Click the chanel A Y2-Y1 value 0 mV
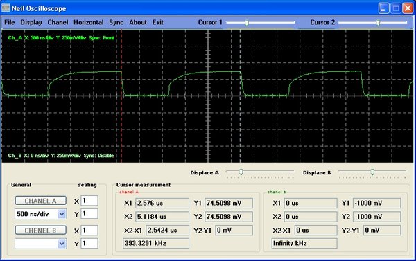This screenshot has height=261, width=416. click(x=234, y=230)
